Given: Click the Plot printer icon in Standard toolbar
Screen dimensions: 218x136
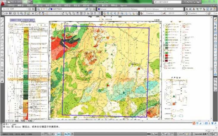Looking at the screenshot, I should pyautogui.click(x=15, y=13).
